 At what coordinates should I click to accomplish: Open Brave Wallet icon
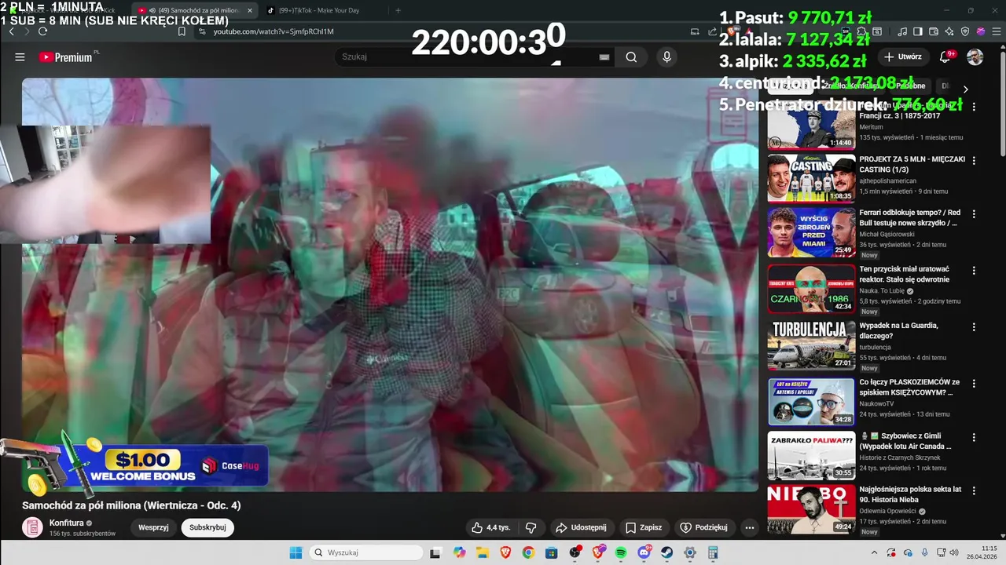coord(934,31)
